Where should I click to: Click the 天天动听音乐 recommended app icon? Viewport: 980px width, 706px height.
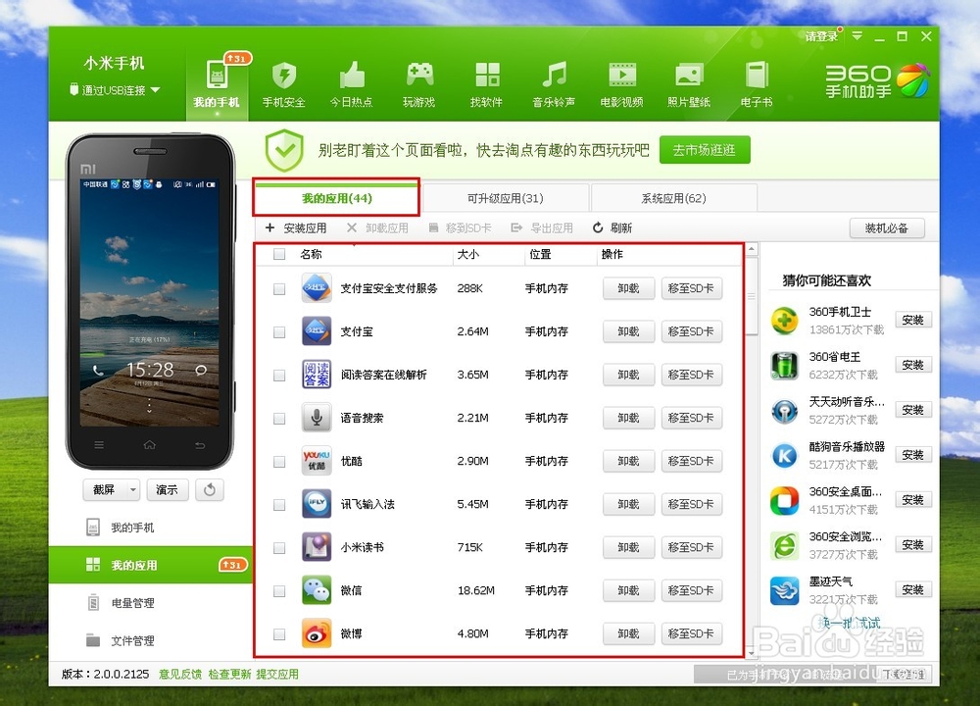point(784,411)
